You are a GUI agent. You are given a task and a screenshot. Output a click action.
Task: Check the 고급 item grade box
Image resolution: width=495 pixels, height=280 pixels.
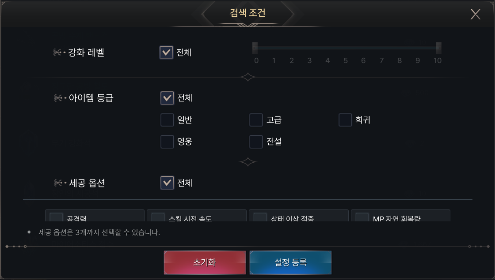click(256, 120)
